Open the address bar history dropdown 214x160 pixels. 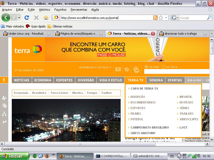coord(166,18)
